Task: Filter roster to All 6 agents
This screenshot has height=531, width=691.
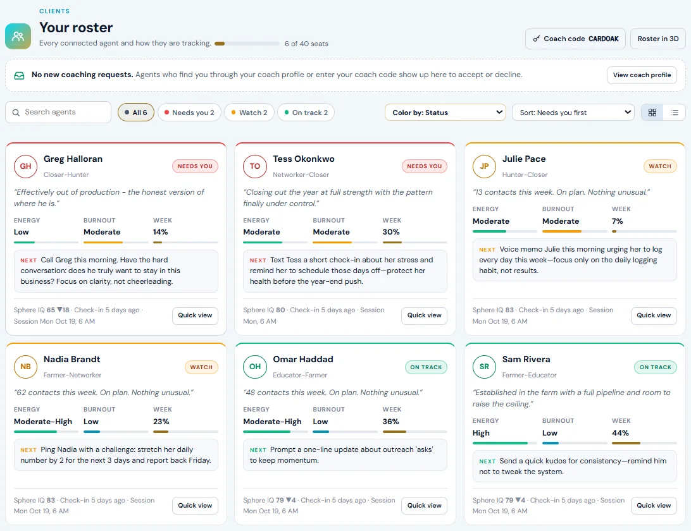Action: [x=135, y=113]
